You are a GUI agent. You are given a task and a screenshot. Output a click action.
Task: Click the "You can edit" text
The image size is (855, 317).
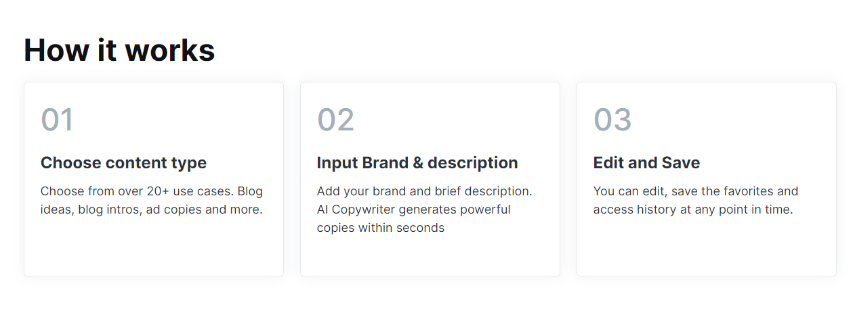pyautogui.click(x=628, y=191)
